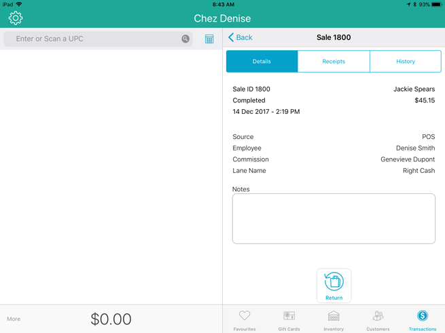The height and width of the screenshot is (333, 445).
Task: Open Transactions dollar tab
Action: [x=423, y=320]
